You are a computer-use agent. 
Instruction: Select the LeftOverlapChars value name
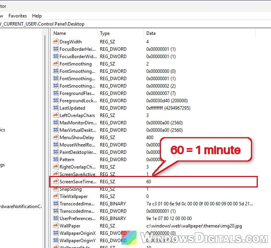click(x=77, y=115)
